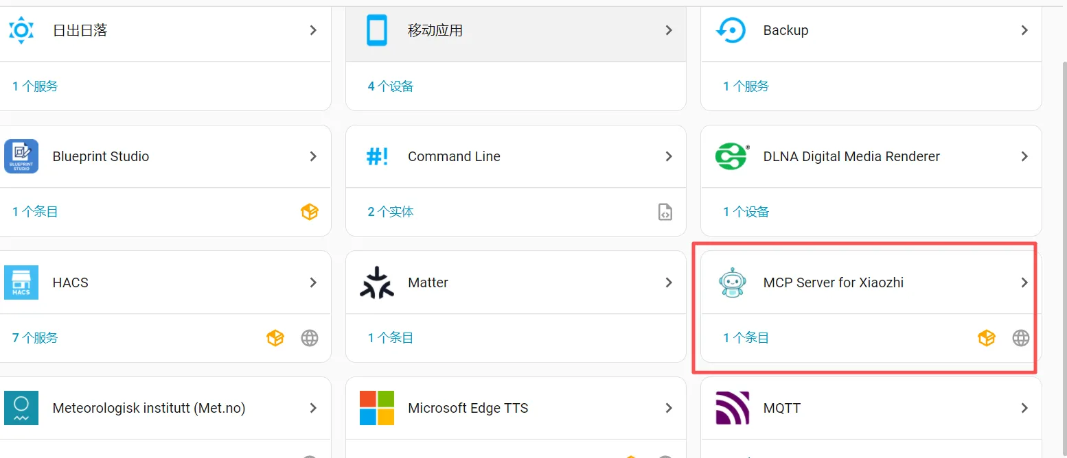Click the MQTT title text
The image size is (1067, 458).
[782, 408]
